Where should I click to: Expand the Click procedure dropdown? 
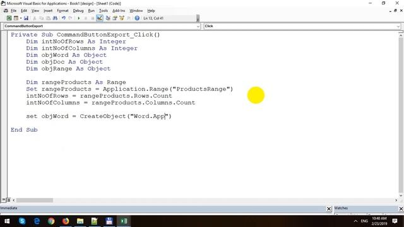coord(398,26)
